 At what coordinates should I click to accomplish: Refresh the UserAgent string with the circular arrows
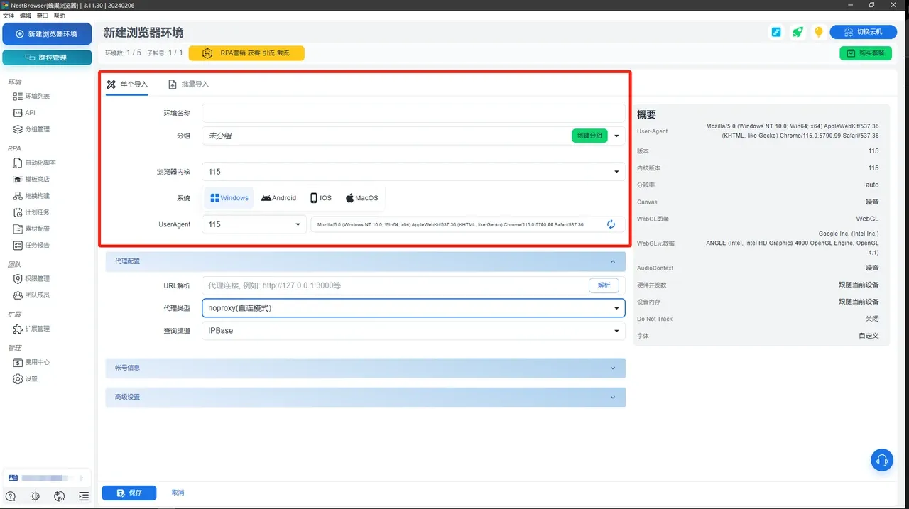[611, 224]
